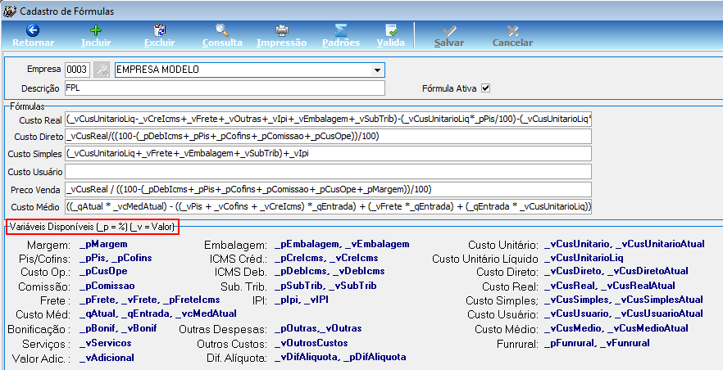
Task: Click the Salvar label
Action: click(x=449, y=43)
